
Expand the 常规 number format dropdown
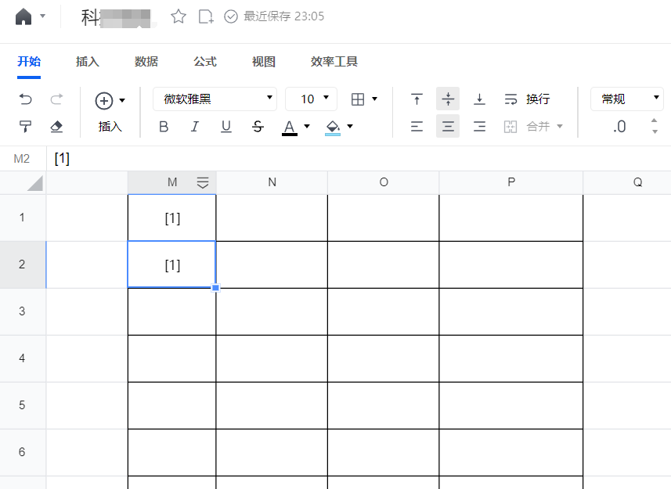[x=628, y=99]
